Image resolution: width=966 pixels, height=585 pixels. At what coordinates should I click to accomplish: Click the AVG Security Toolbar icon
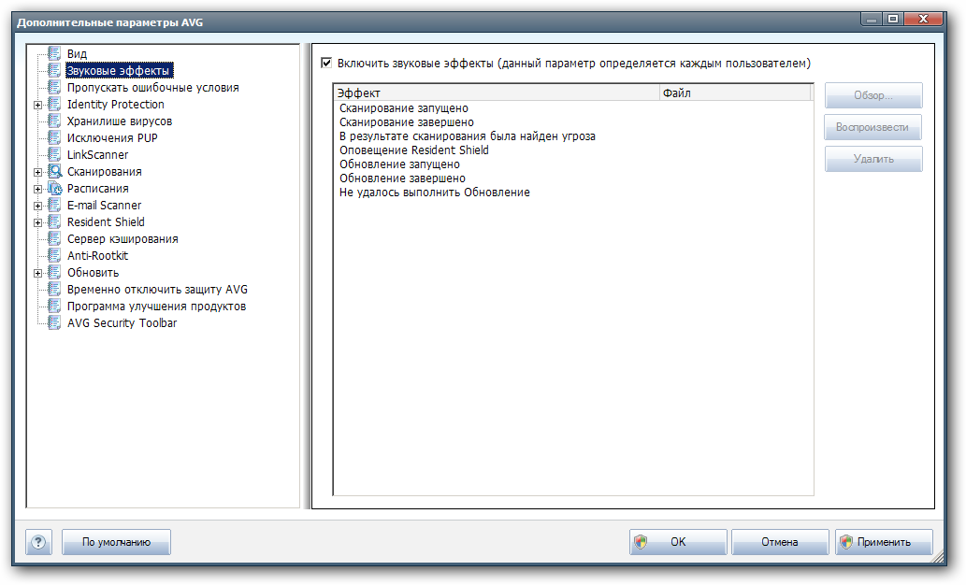[54, 322]
